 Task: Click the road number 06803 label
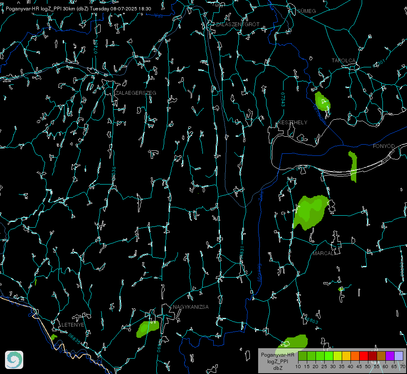pos(311,320)
